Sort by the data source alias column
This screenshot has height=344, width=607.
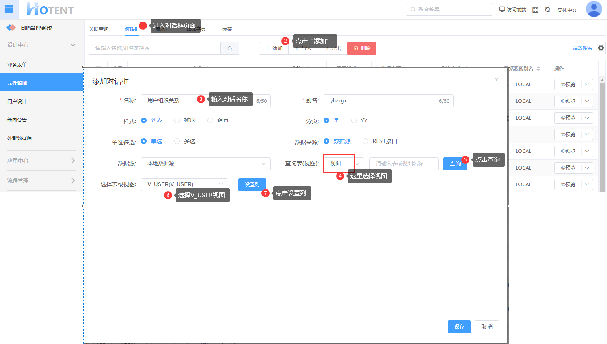tap(538, 69)
